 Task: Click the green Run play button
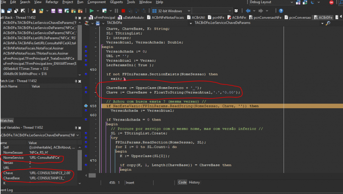coord(91,10)
